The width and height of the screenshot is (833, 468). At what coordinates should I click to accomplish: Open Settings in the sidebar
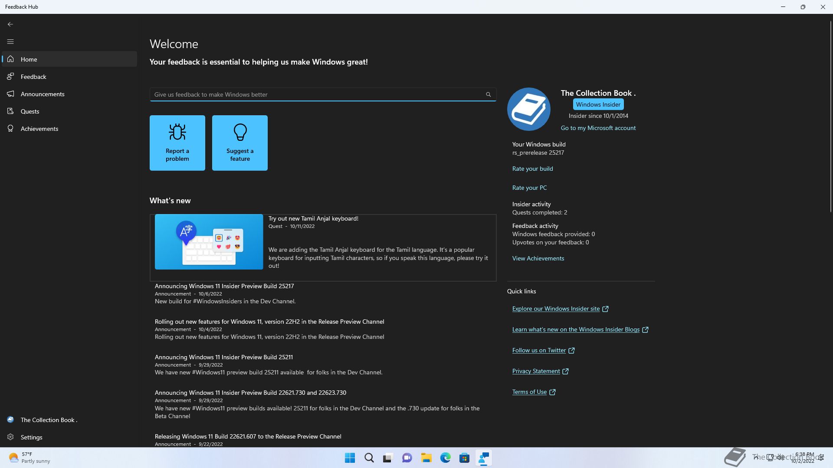pyautogui.click(x=69, y=437)
